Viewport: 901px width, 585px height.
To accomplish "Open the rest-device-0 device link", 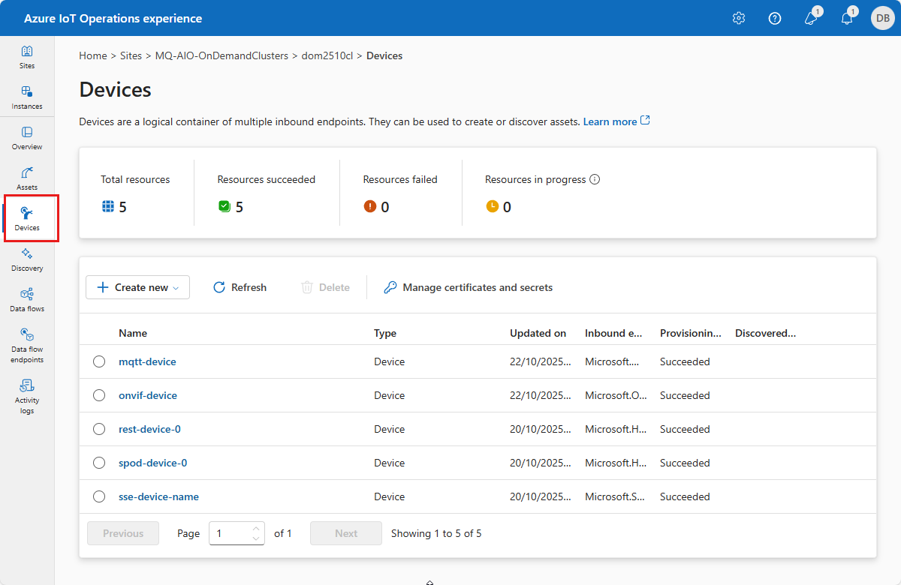I will [x=149, y=430].
